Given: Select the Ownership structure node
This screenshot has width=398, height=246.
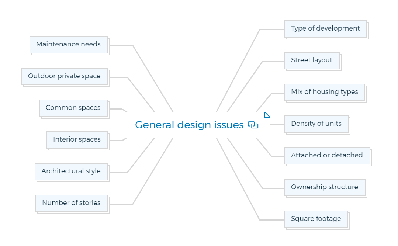Looking at the screenshot, I should click(x=325, y=188).
